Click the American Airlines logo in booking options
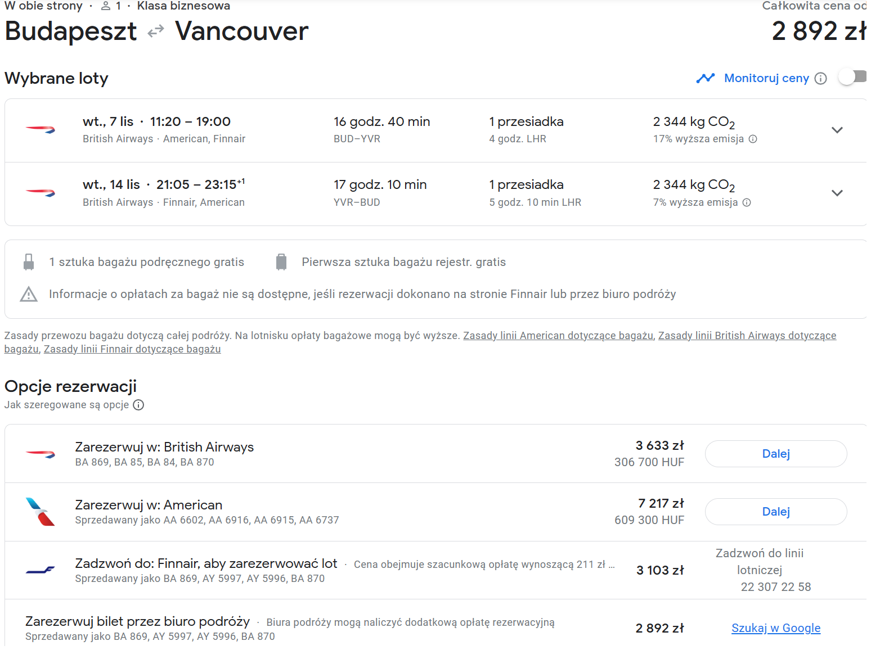This screenshot has width=889, height=650. 41,512
